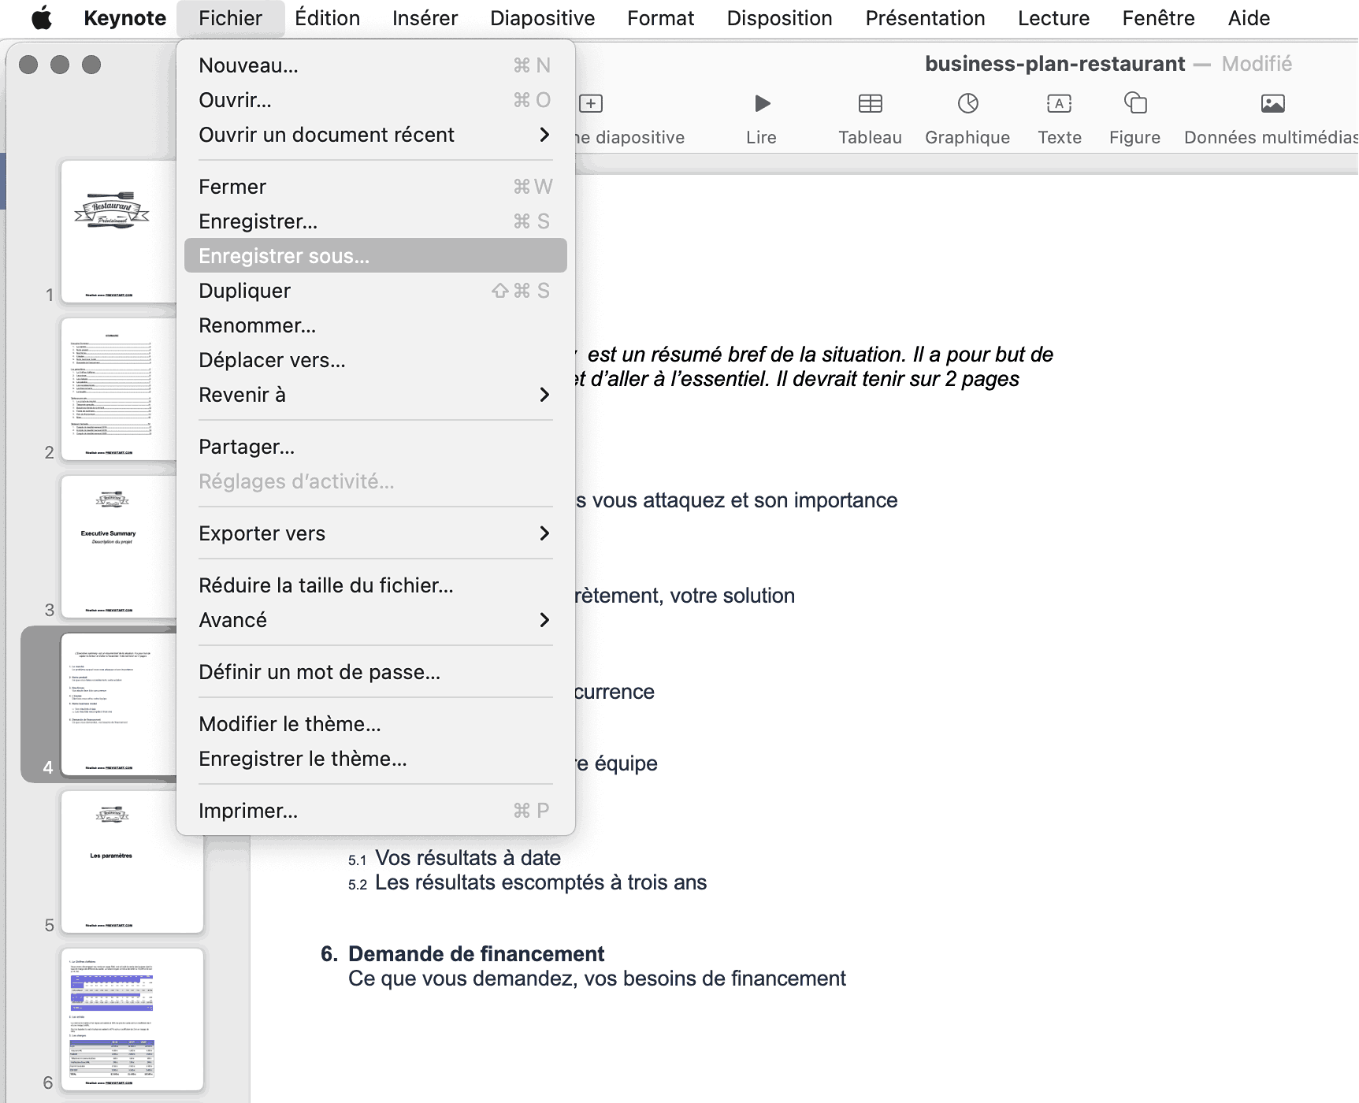The height and width of the screenshot is (1103, 1359).
Task: Click text Les résultats escomptés à trois ans
Action: click(x=540, y=882)
